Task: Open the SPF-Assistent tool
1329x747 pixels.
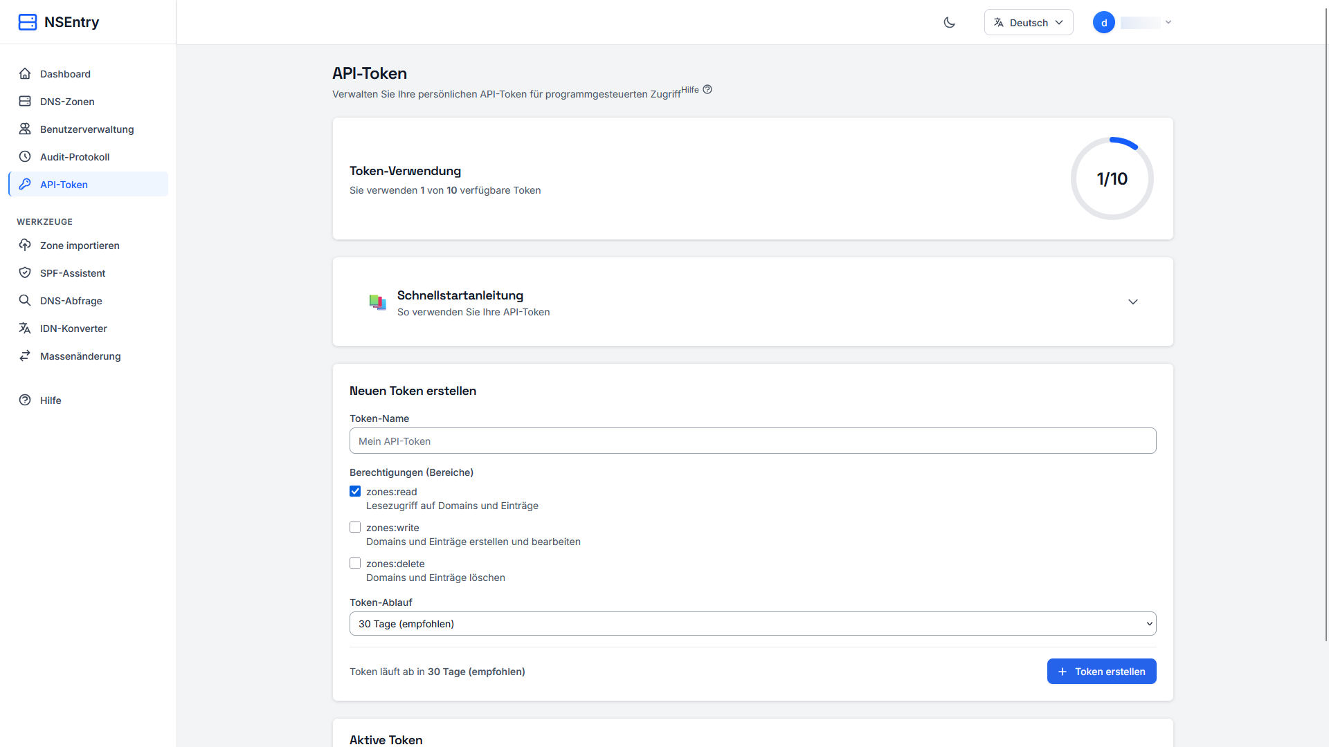Action: [89, 273]
